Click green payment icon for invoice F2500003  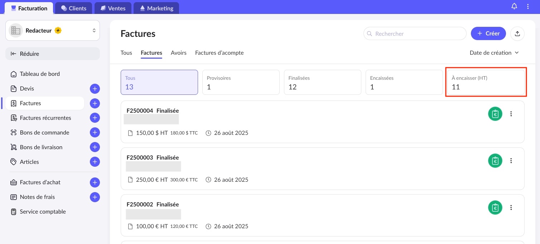pyautogui.click(x=495, y=161)
